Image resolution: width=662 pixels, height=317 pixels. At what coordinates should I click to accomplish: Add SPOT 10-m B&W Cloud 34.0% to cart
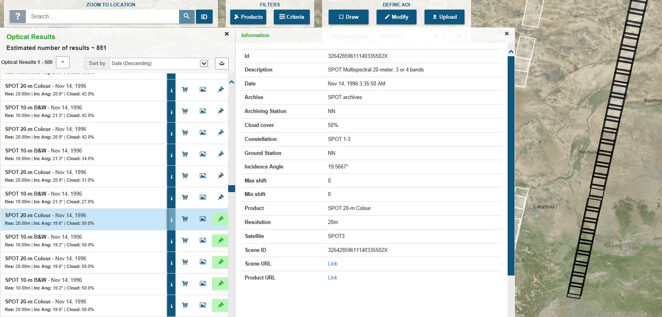tap(185, 154)
